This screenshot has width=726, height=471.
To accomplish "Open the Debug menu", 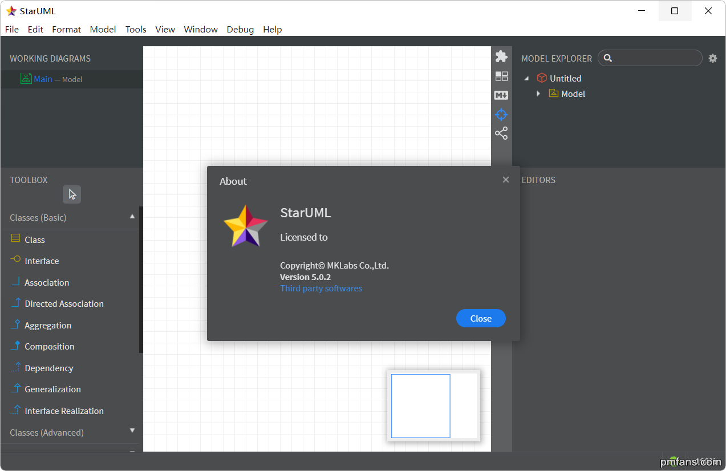I will pyautogui.click(x=240, y=29).
